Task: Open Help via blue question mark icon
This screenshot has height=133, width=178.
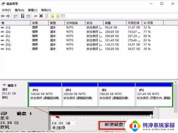Action: point(22,16)
